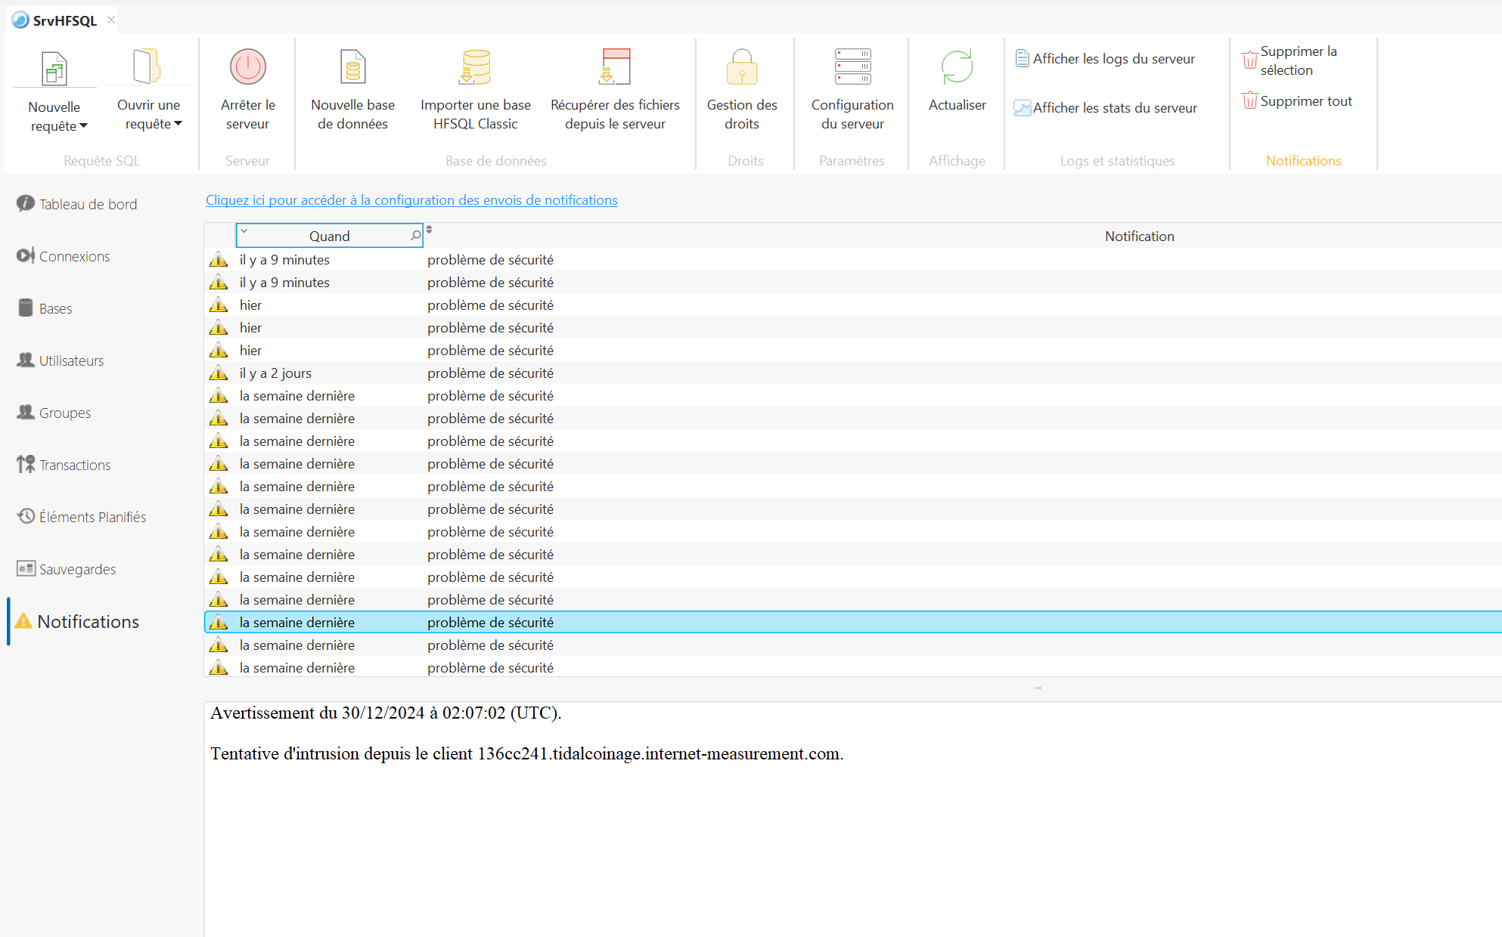Click the Supprimer tout trash icon
Screen dimensions: 1502x937
click(x=1249, y=101)
